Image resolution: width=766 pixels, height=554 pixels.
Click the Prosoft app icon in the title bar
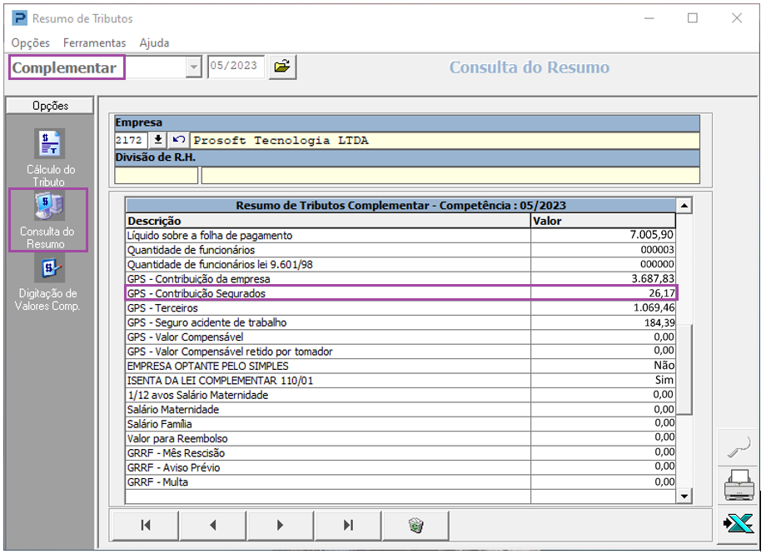pos(19,18)
